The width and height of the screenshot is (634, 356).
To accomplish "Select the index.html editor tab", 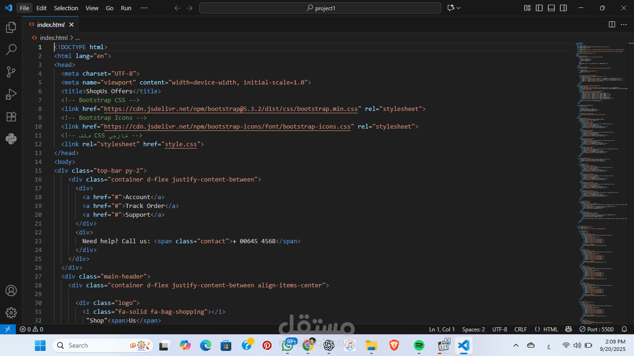I will (51, 25).
